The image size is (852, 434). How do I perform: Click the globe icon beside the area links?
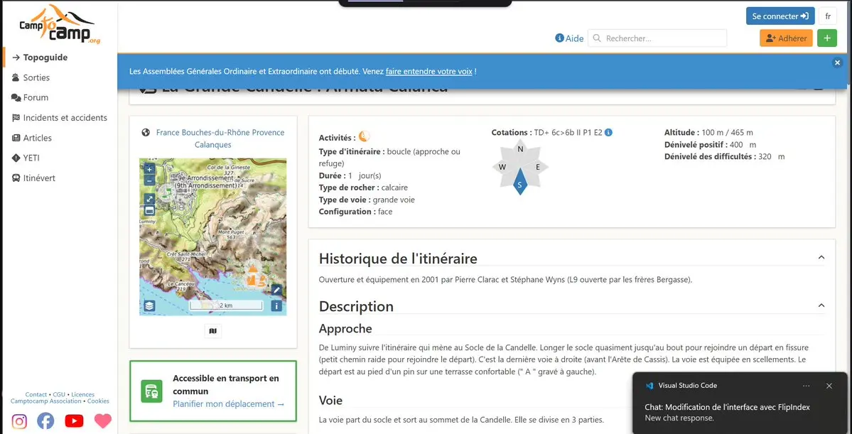[145, 133]
